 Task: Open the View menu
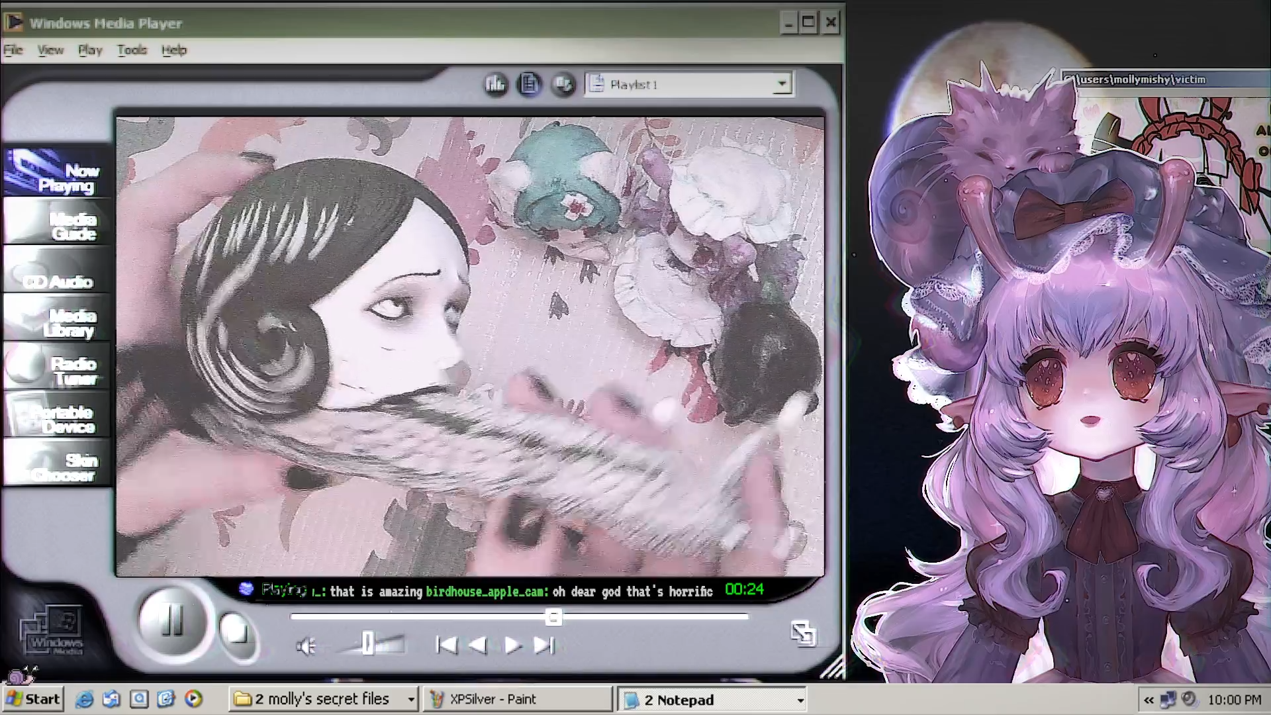(x=50, y=50)
